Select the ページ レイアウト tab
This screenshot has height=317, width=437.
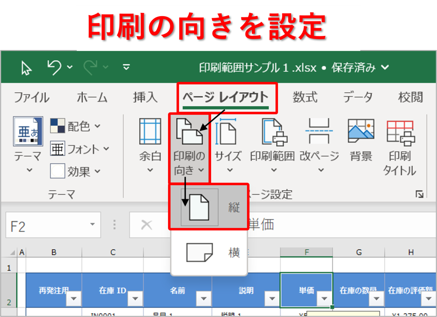tap(226, 98)
